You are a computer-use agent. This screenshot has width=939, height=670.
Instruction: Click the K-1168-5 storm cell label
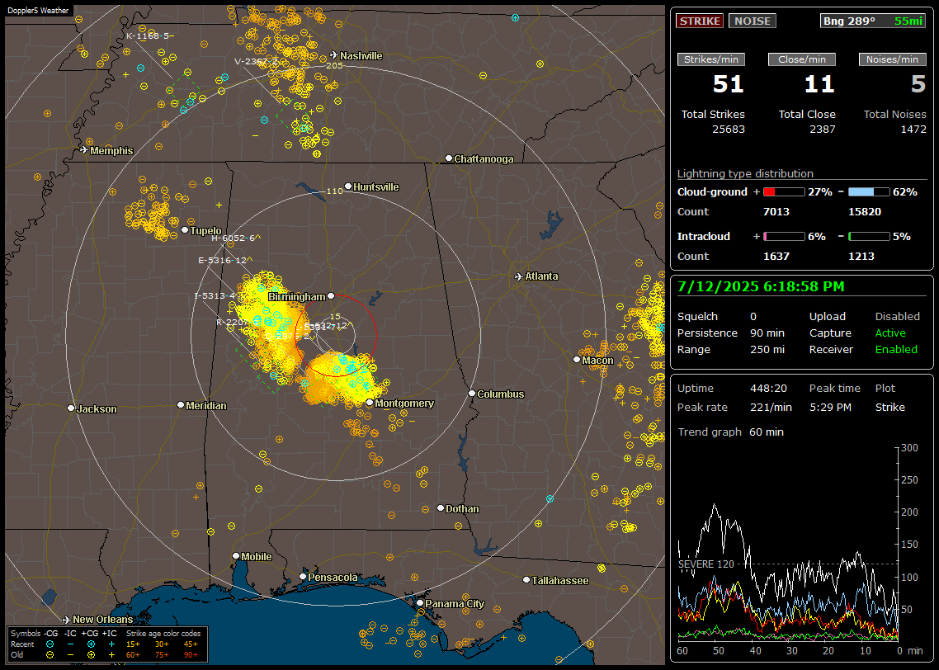tap(149, 36)
